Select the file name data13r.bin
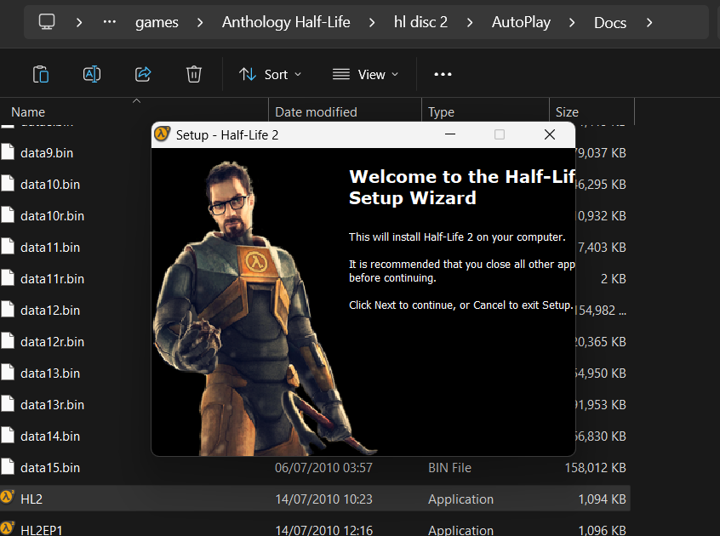 coord(53,405)
